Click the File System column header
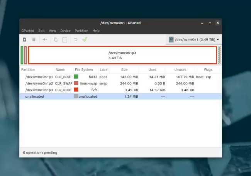This screenshot has width=251, height=176. pos(84,70)
